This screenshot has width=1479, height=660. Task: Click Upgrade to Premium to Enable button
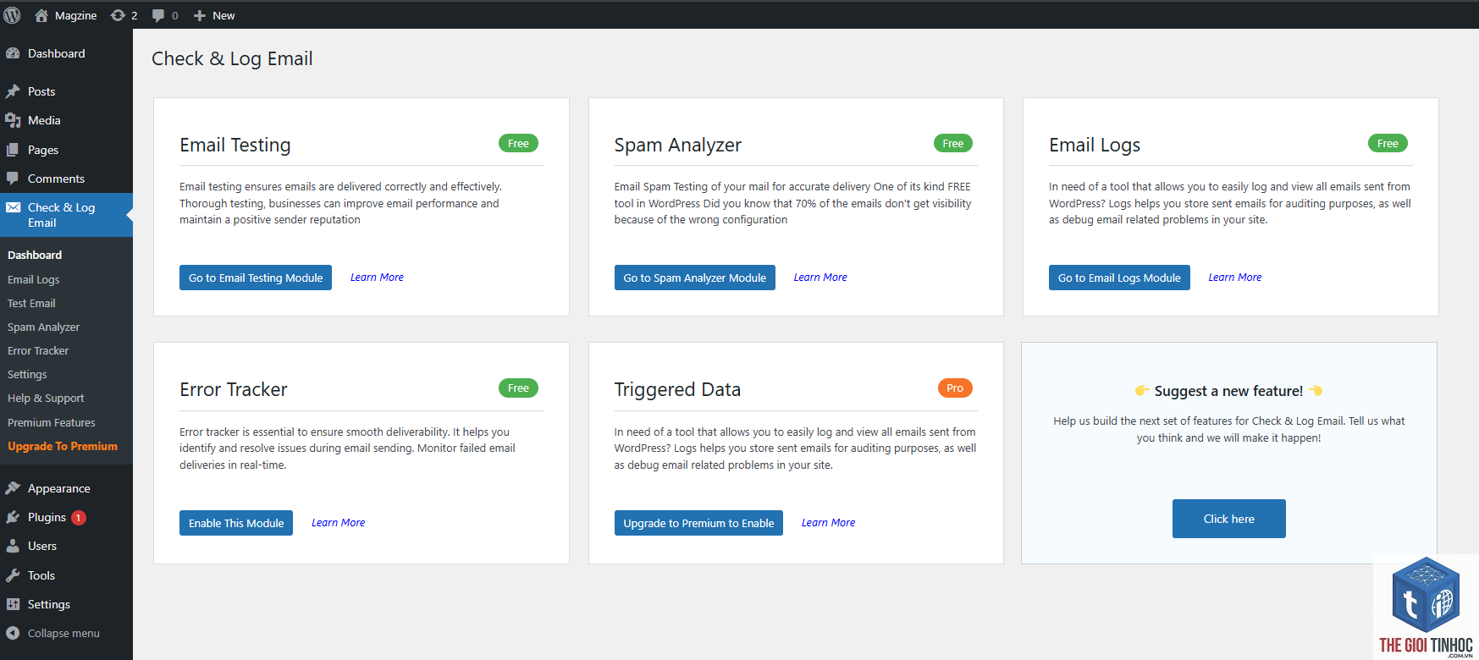(x=698, y=523)
